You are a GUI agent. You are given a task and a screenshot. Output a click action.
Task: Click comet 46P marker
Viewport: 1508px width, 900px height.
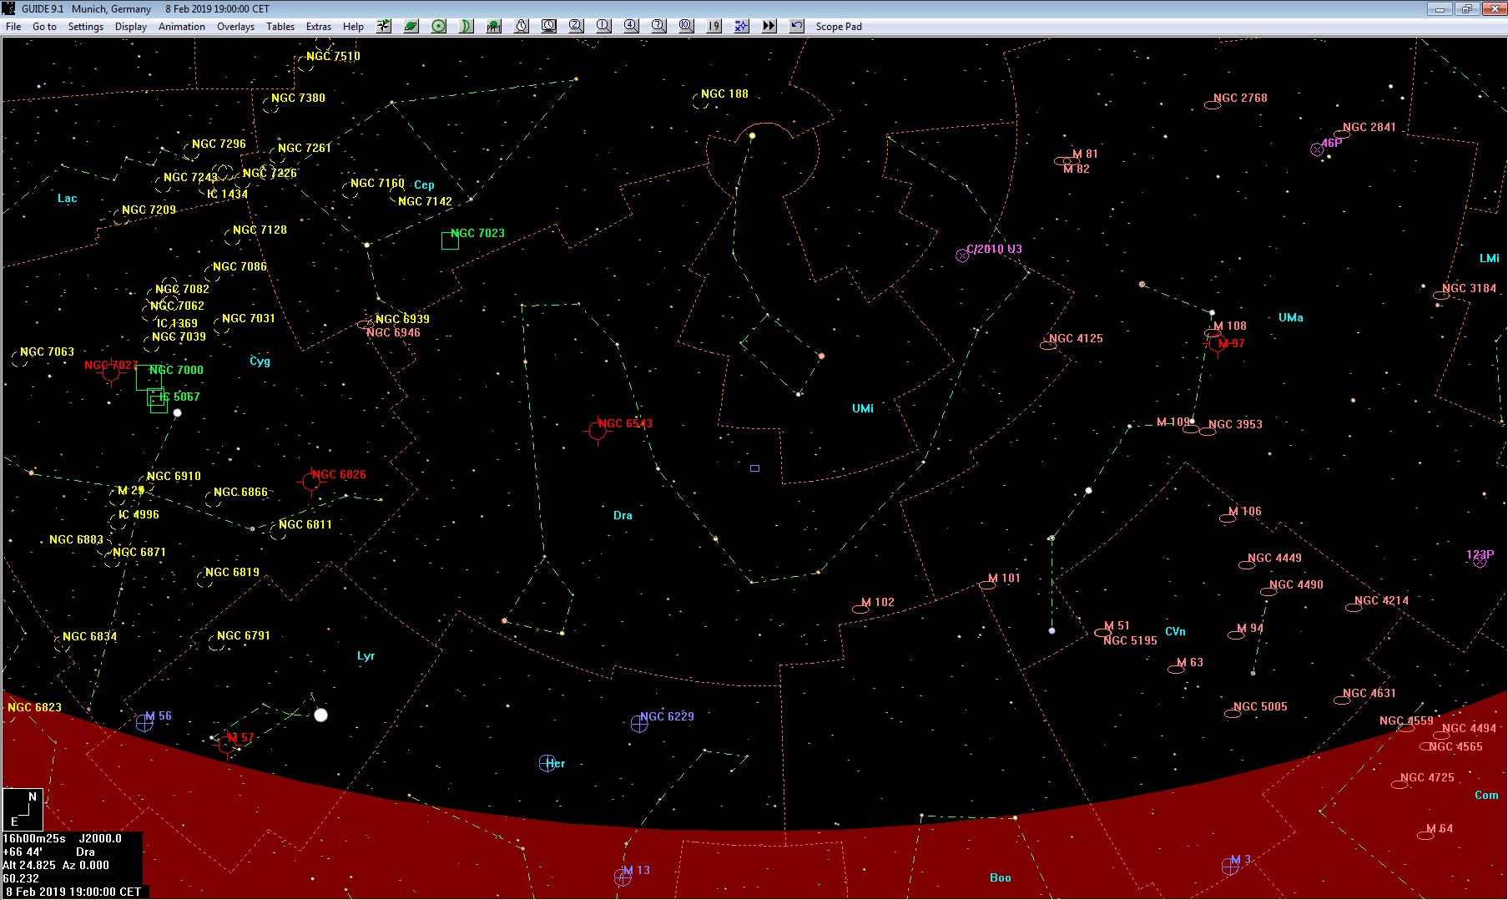point(1317,149)
